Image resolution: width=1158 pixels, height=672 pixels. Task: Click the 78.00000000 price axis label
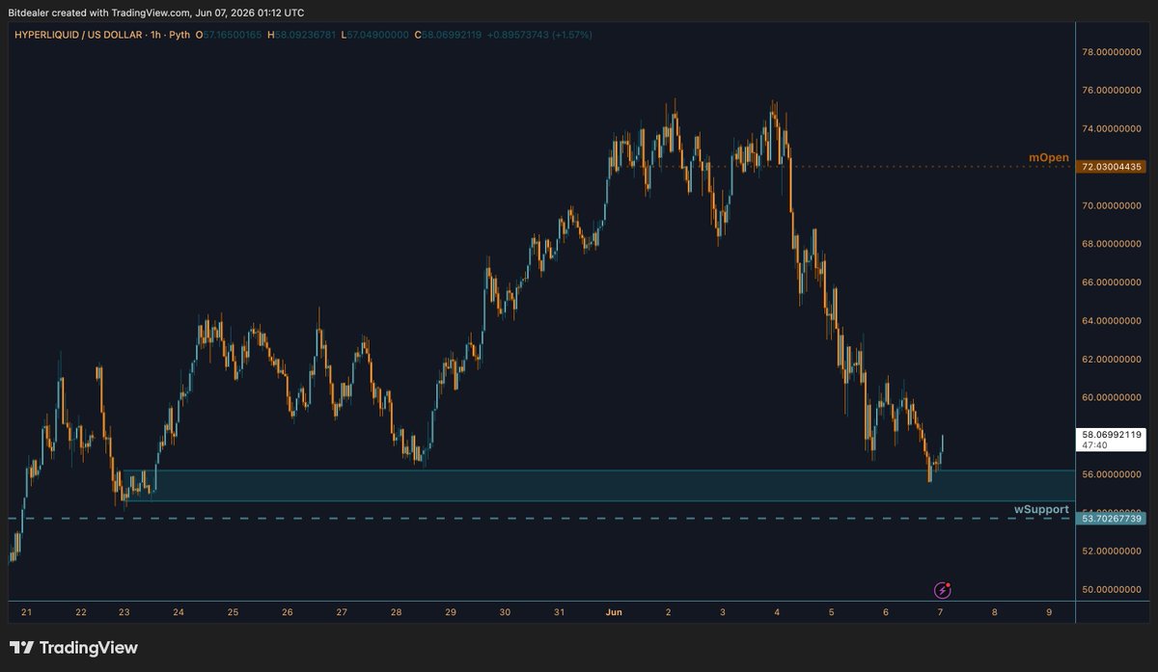pyautogui.click(x=1113, y=52)
